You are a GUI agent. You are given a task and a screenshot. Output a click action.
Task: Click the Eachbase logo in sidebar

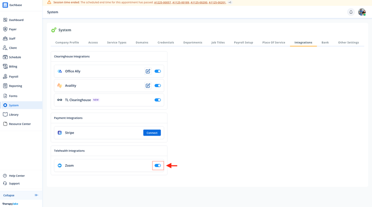click(x=5, y=5)
